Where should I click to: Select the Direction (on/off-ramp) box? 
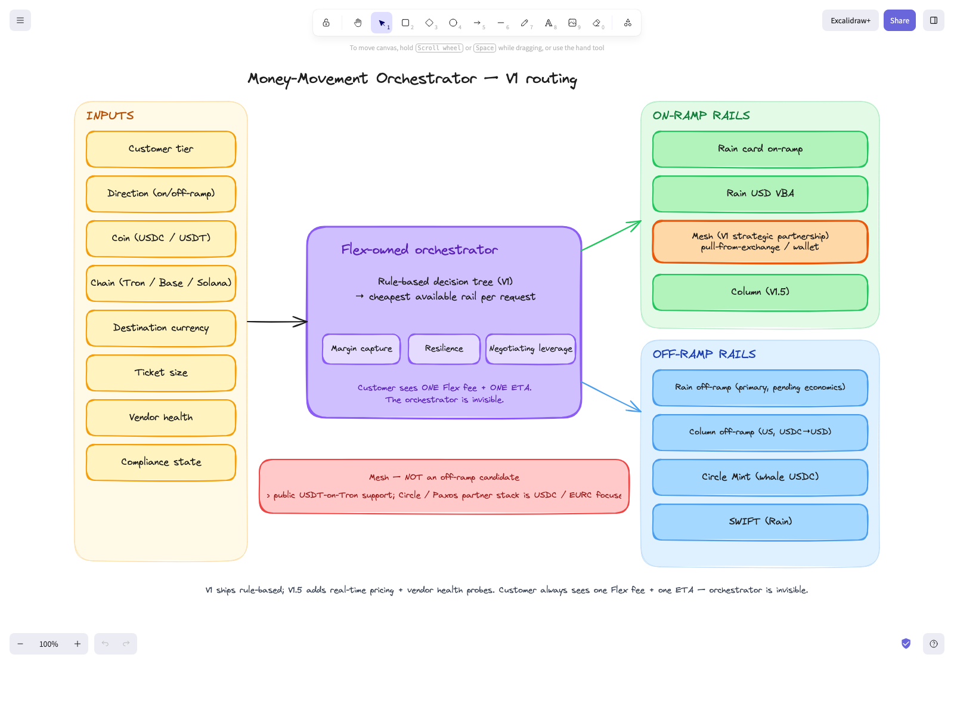(x=161, y=194)
